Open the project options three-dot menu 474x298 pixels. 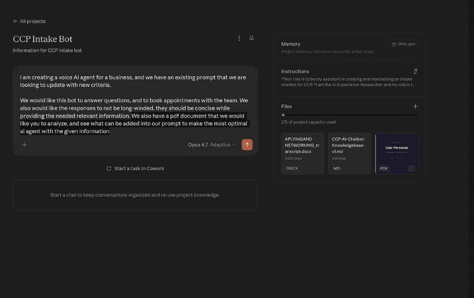coord(239,38)
